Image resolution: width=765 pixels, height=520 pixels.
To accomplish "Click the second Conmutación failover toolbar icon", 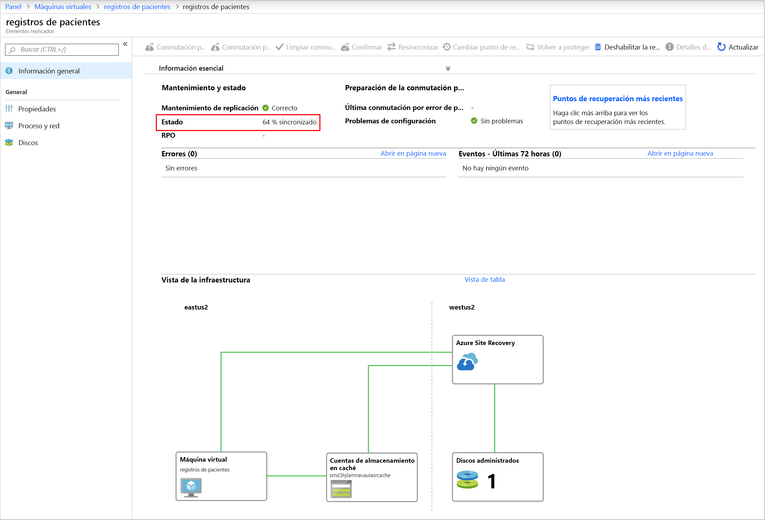I will (x=215, y=47).
